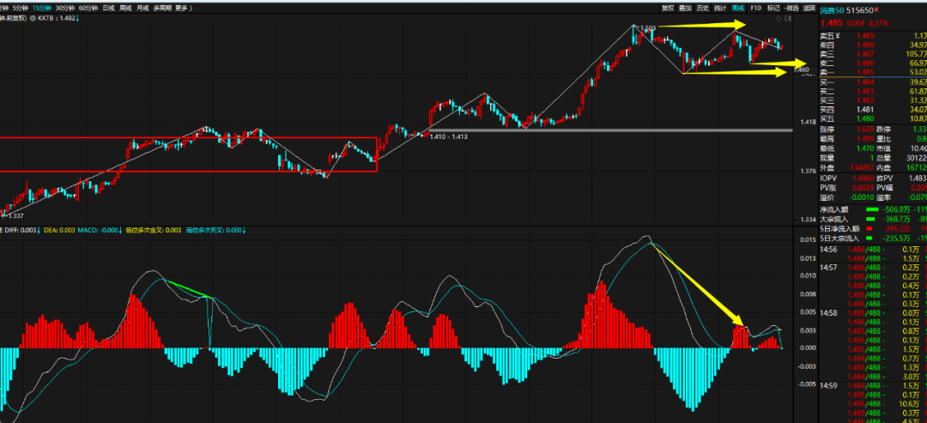Click the diamond icon at chart top-right
The image size is (927, 423).
[x=778, y=18]
